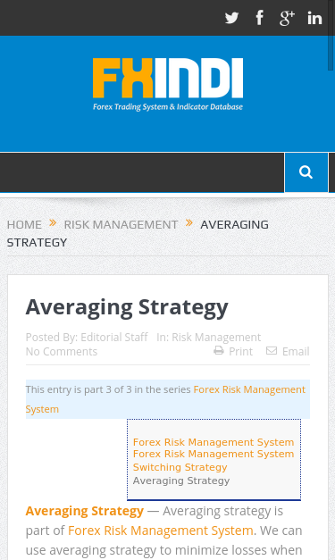Open the No Comments link
Viewport: 335px width, 560px height.
click(x=62, y=351)
